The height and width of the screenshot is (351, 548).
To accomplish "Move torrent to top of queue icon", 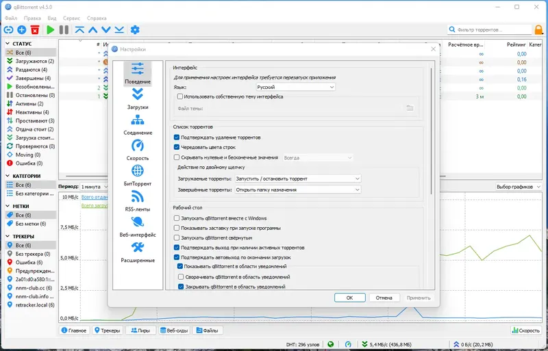I will (x=79, y=30).
